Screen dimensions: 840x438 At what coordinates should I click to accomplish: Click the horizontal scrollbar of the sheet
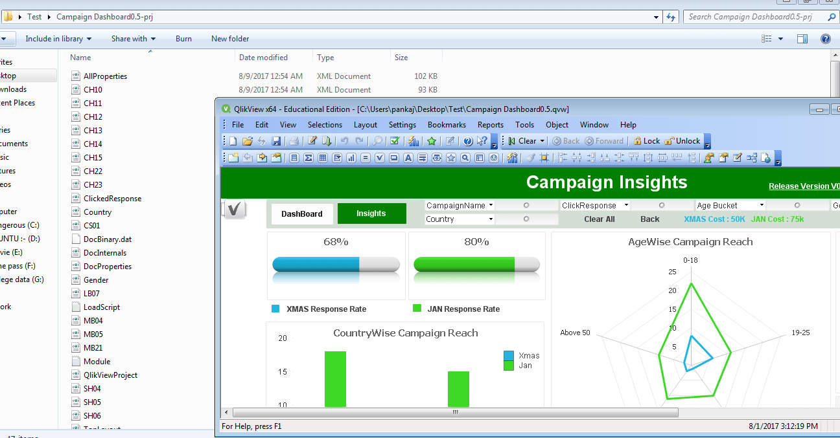coord(454,412)
